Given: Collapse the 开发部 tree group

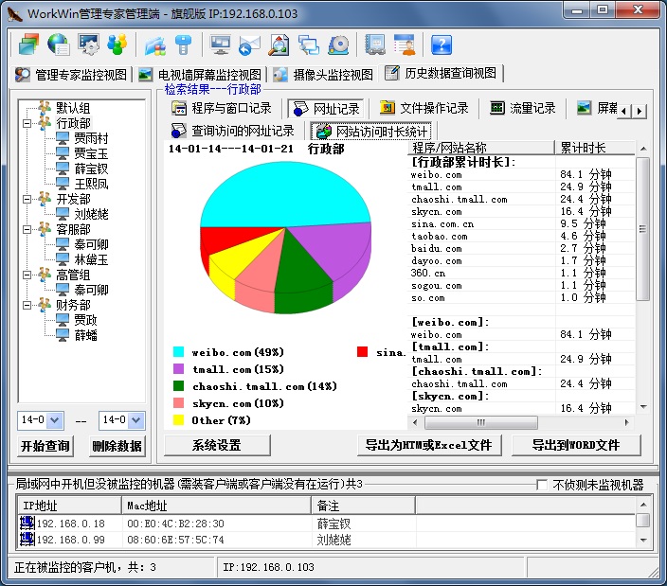Looking at the screenshot, I should tap(27, 200).
